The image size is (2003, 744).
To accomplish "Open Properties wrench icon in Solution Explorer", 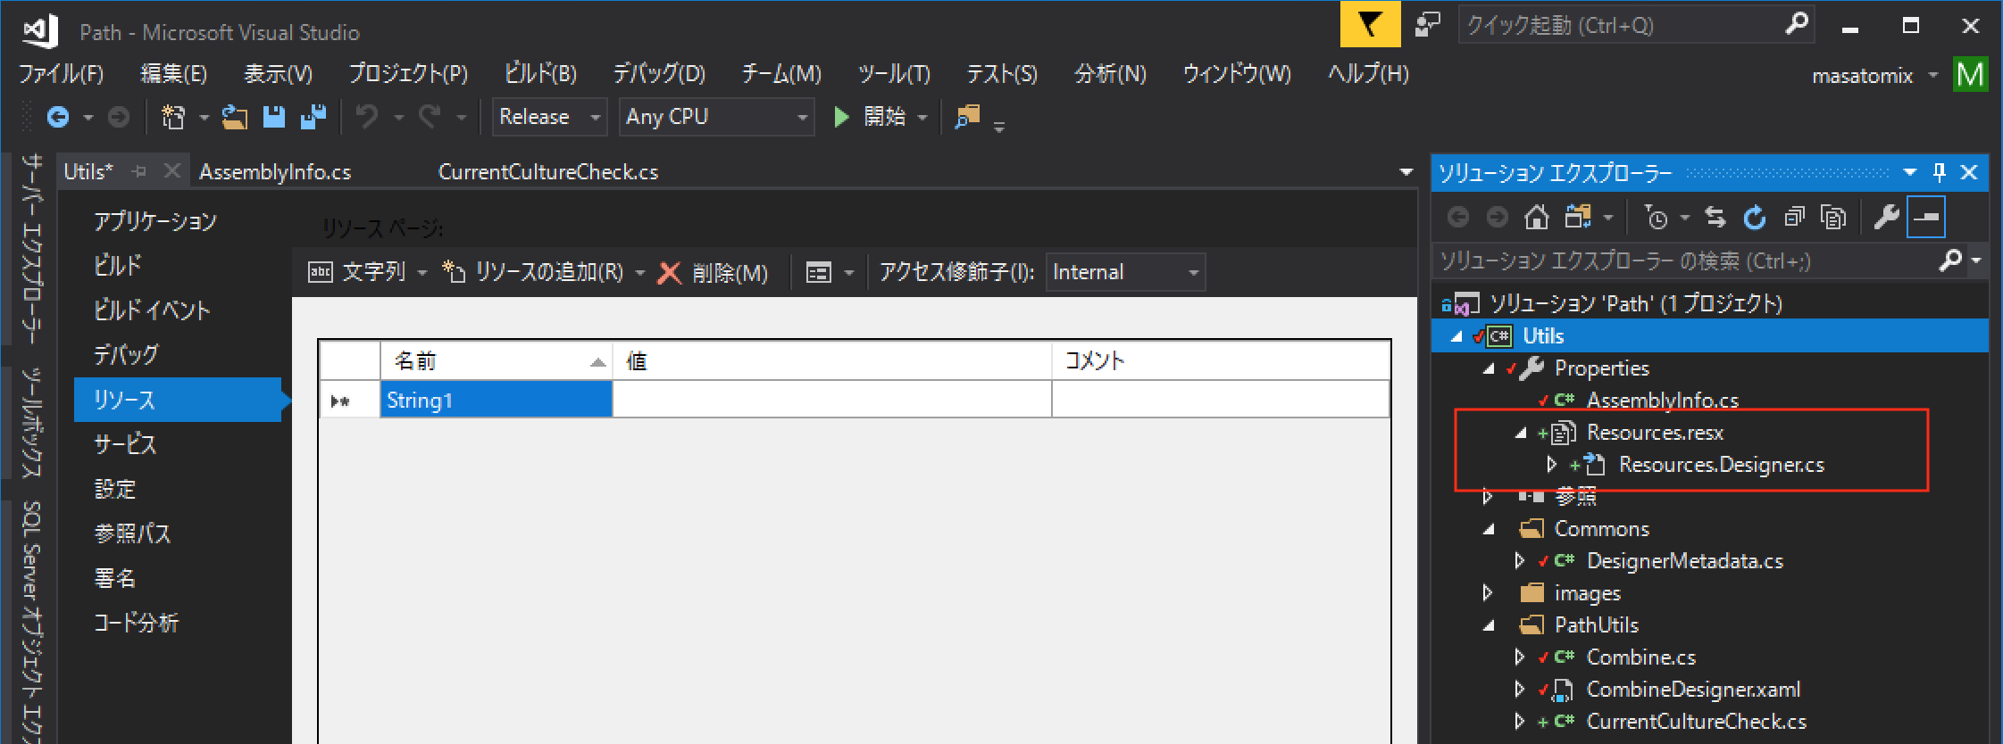I will pos(1886,217).
